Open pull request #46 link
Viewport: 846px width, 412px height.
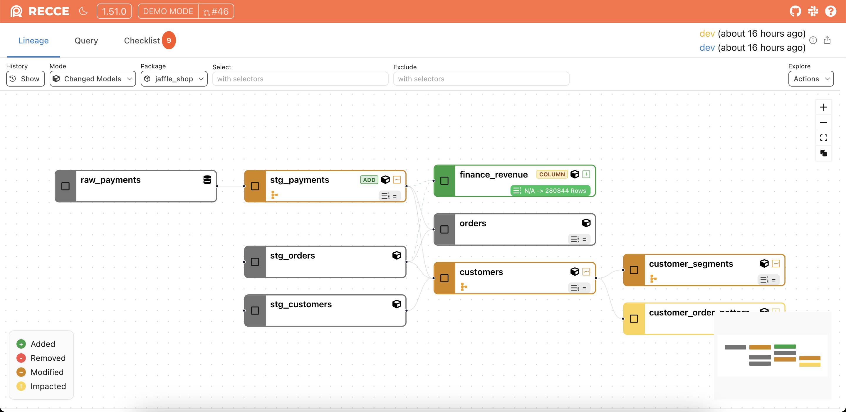216,11
